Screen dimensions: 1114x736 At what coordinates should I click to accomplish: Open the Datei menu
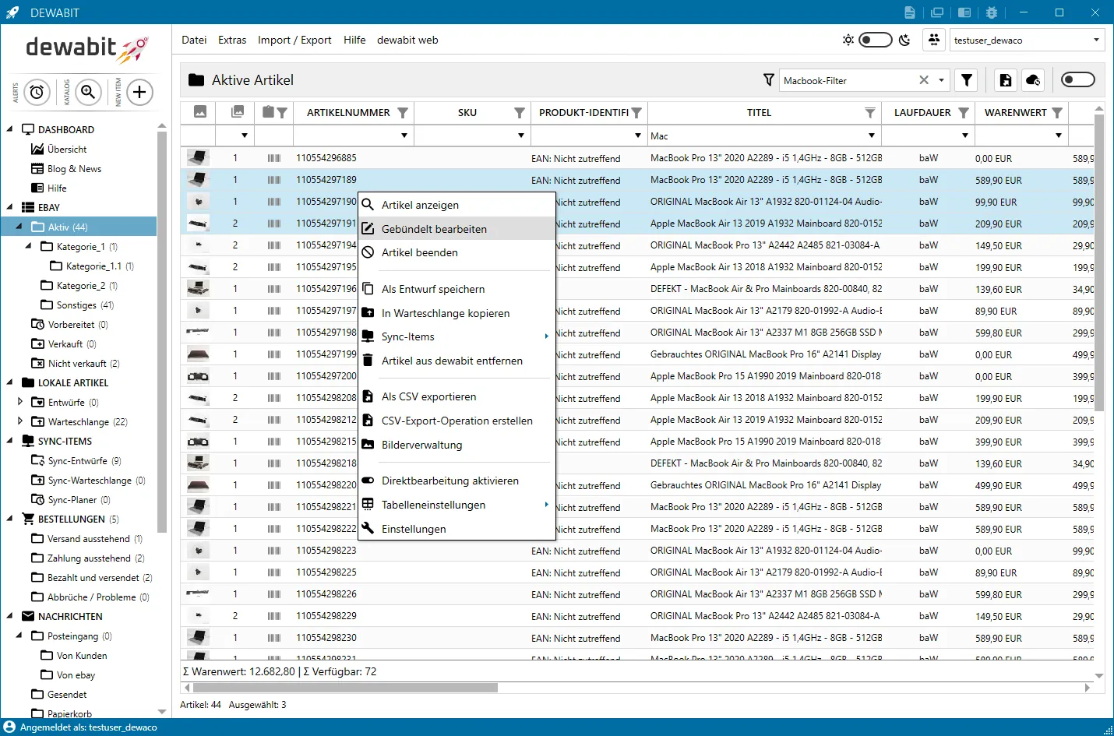coord(194,40)
